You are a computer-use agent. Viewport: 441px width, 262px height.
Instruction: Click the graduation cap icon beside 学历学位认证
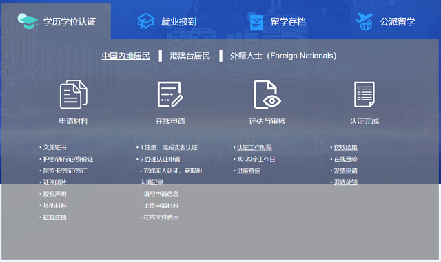[28, 21]
